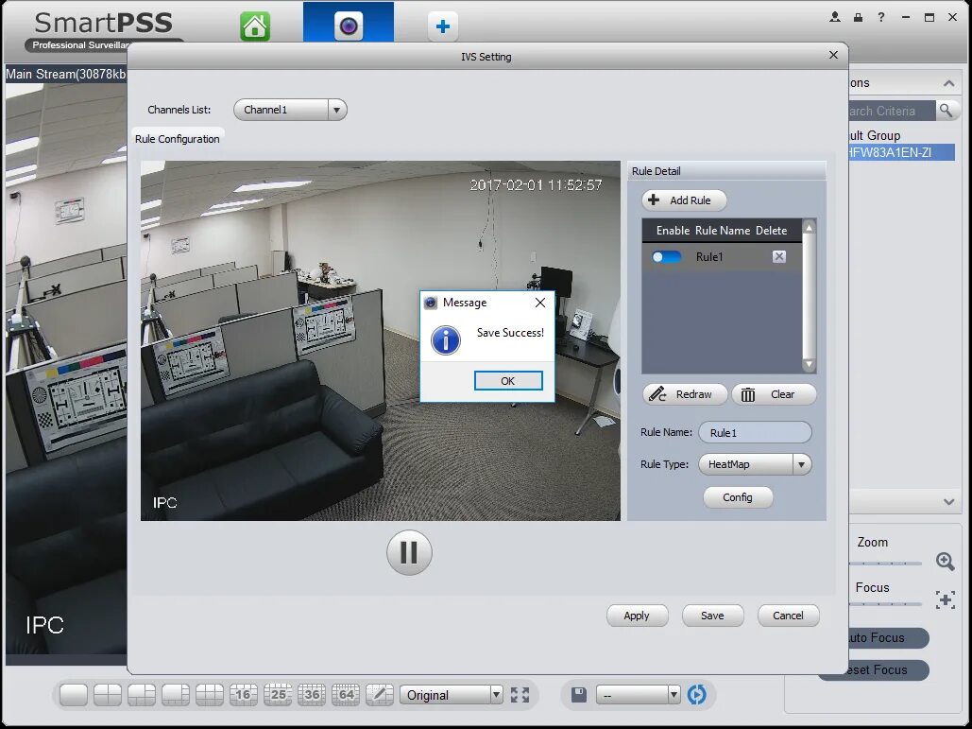
Task: Click the Config button
Action: [738, 497]
